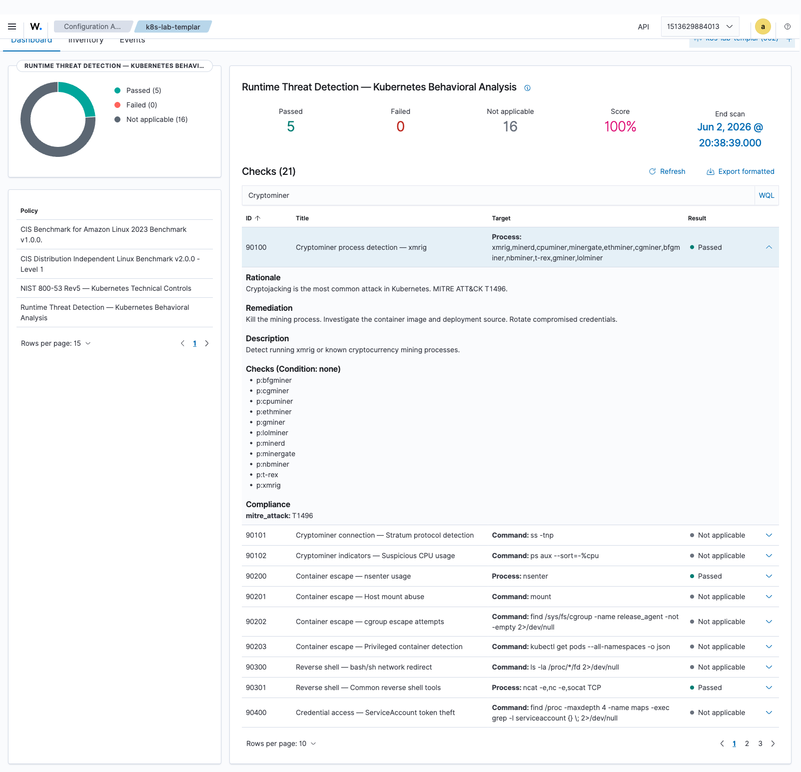Screen dimensions: 801x772
Task: Switch to the Dashboard tab
Action: 31,42
